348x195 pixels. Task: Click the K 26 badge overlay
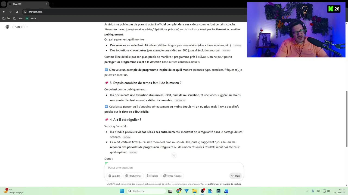pos(334,9)
